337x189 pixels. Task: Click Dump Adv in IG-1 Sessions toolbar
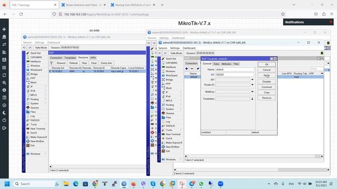pos(106,63)
